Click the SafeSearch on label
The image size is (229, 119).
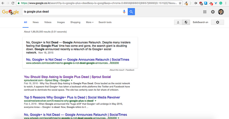tap(200, 22)
